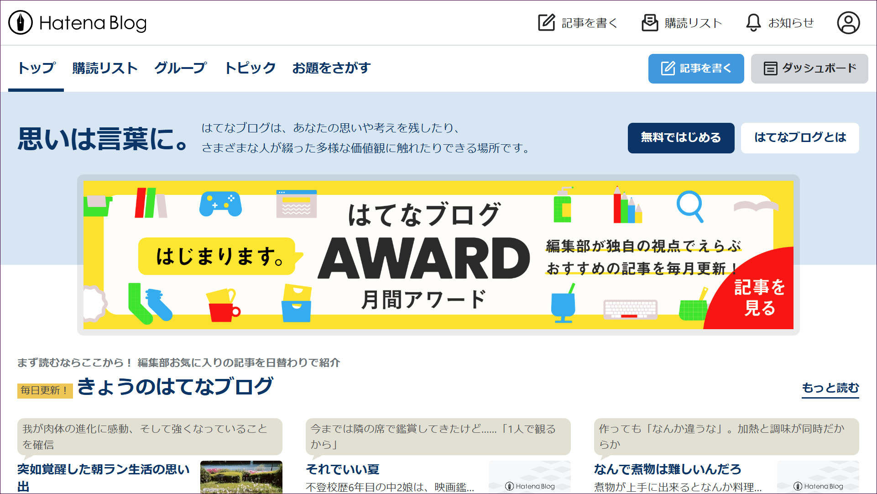The height and width of the screenshot is (494, 877).
Task: Click the はてなブログとは button
Action: (799, 137)
